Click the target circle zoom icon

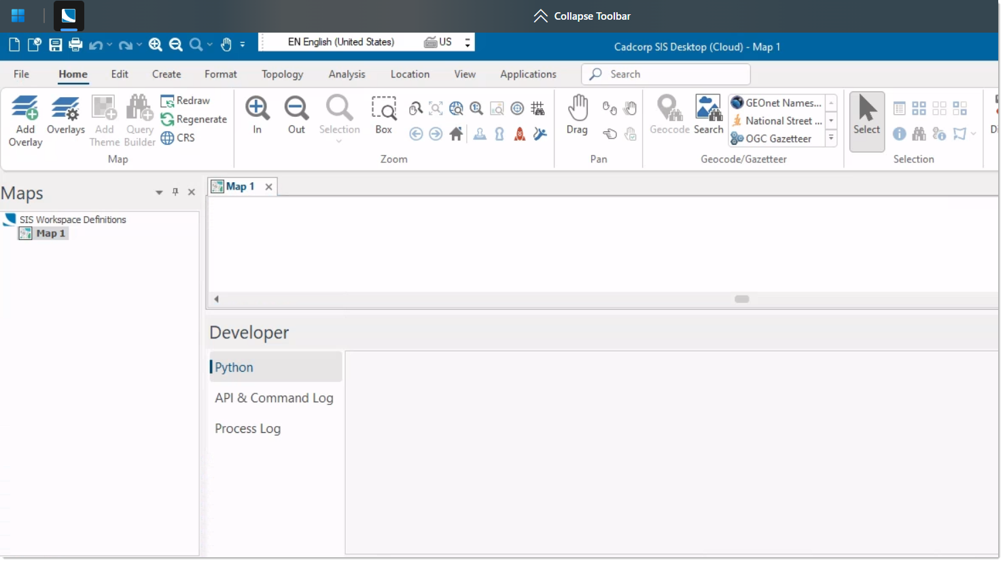(x=517, y=109)
